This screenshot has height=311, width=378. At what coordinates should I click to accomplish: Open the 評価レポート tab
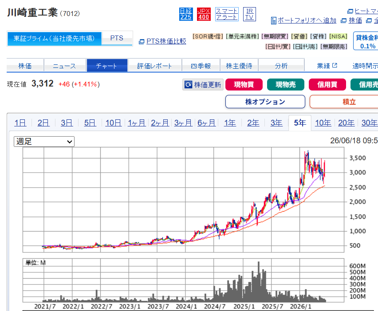(x=154, y=66)
